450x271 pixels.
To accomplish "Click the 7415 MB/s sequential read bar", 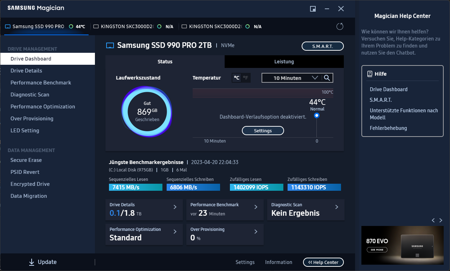I will (x=136, y=187).
